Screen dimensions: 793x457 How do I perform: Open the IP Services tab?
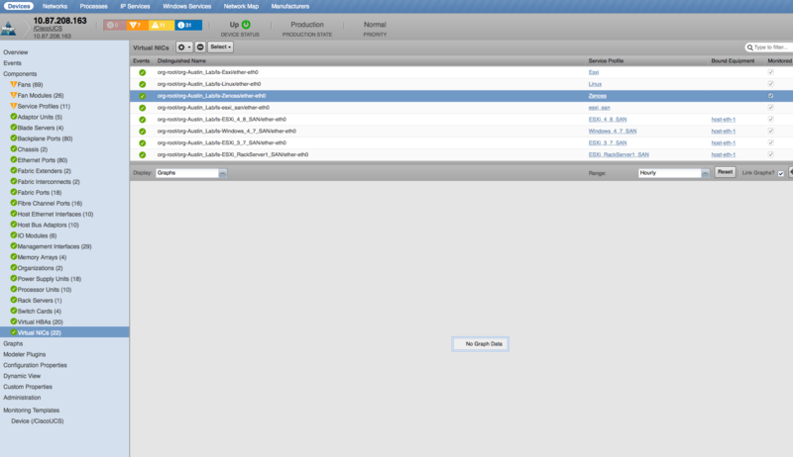(x=135, y=6)
